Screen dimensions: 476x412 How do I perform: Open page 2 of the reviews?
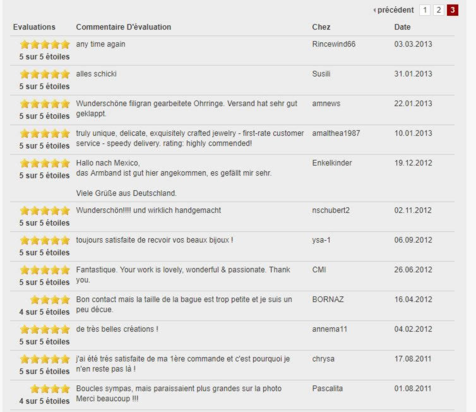tap(439, 10)
